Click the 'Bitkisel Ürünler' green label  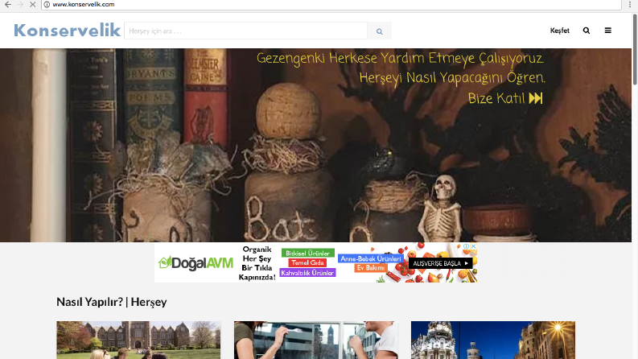pos(307,253)
